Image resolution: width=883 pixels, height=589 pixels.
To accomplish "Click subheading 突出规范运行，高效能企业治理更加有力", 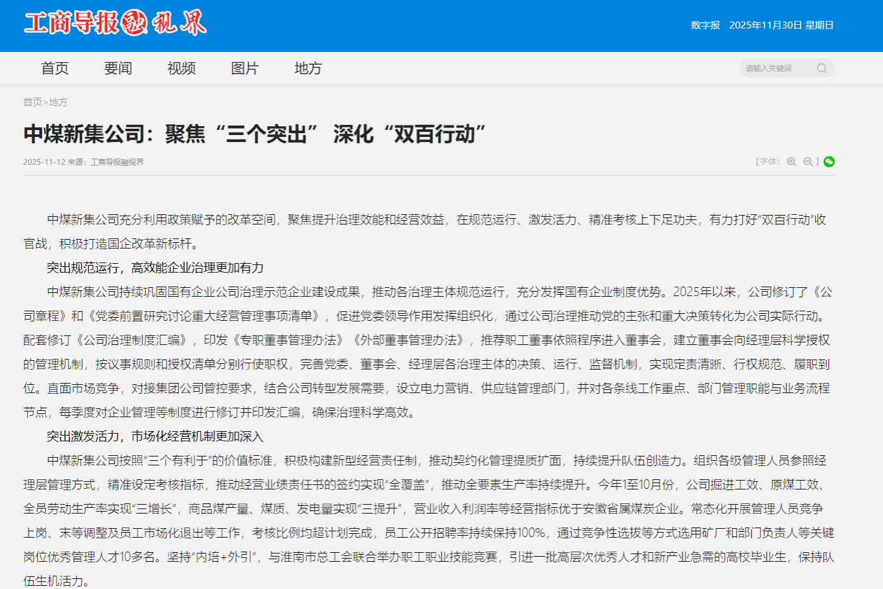I will pos(155,268).
